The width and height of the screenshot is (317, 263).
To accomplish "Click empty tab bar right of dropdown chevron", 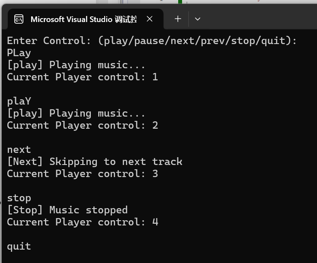I will coord(259,19).
